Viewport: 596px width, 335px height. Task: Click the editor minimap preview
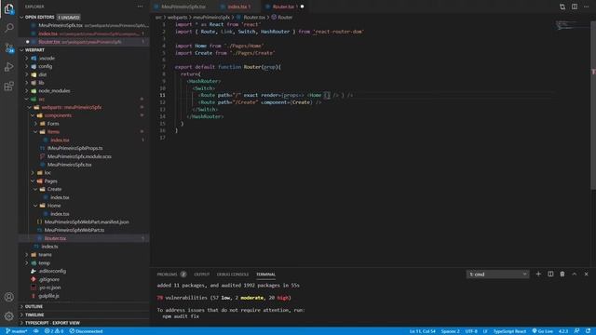[x=572, y=25]
